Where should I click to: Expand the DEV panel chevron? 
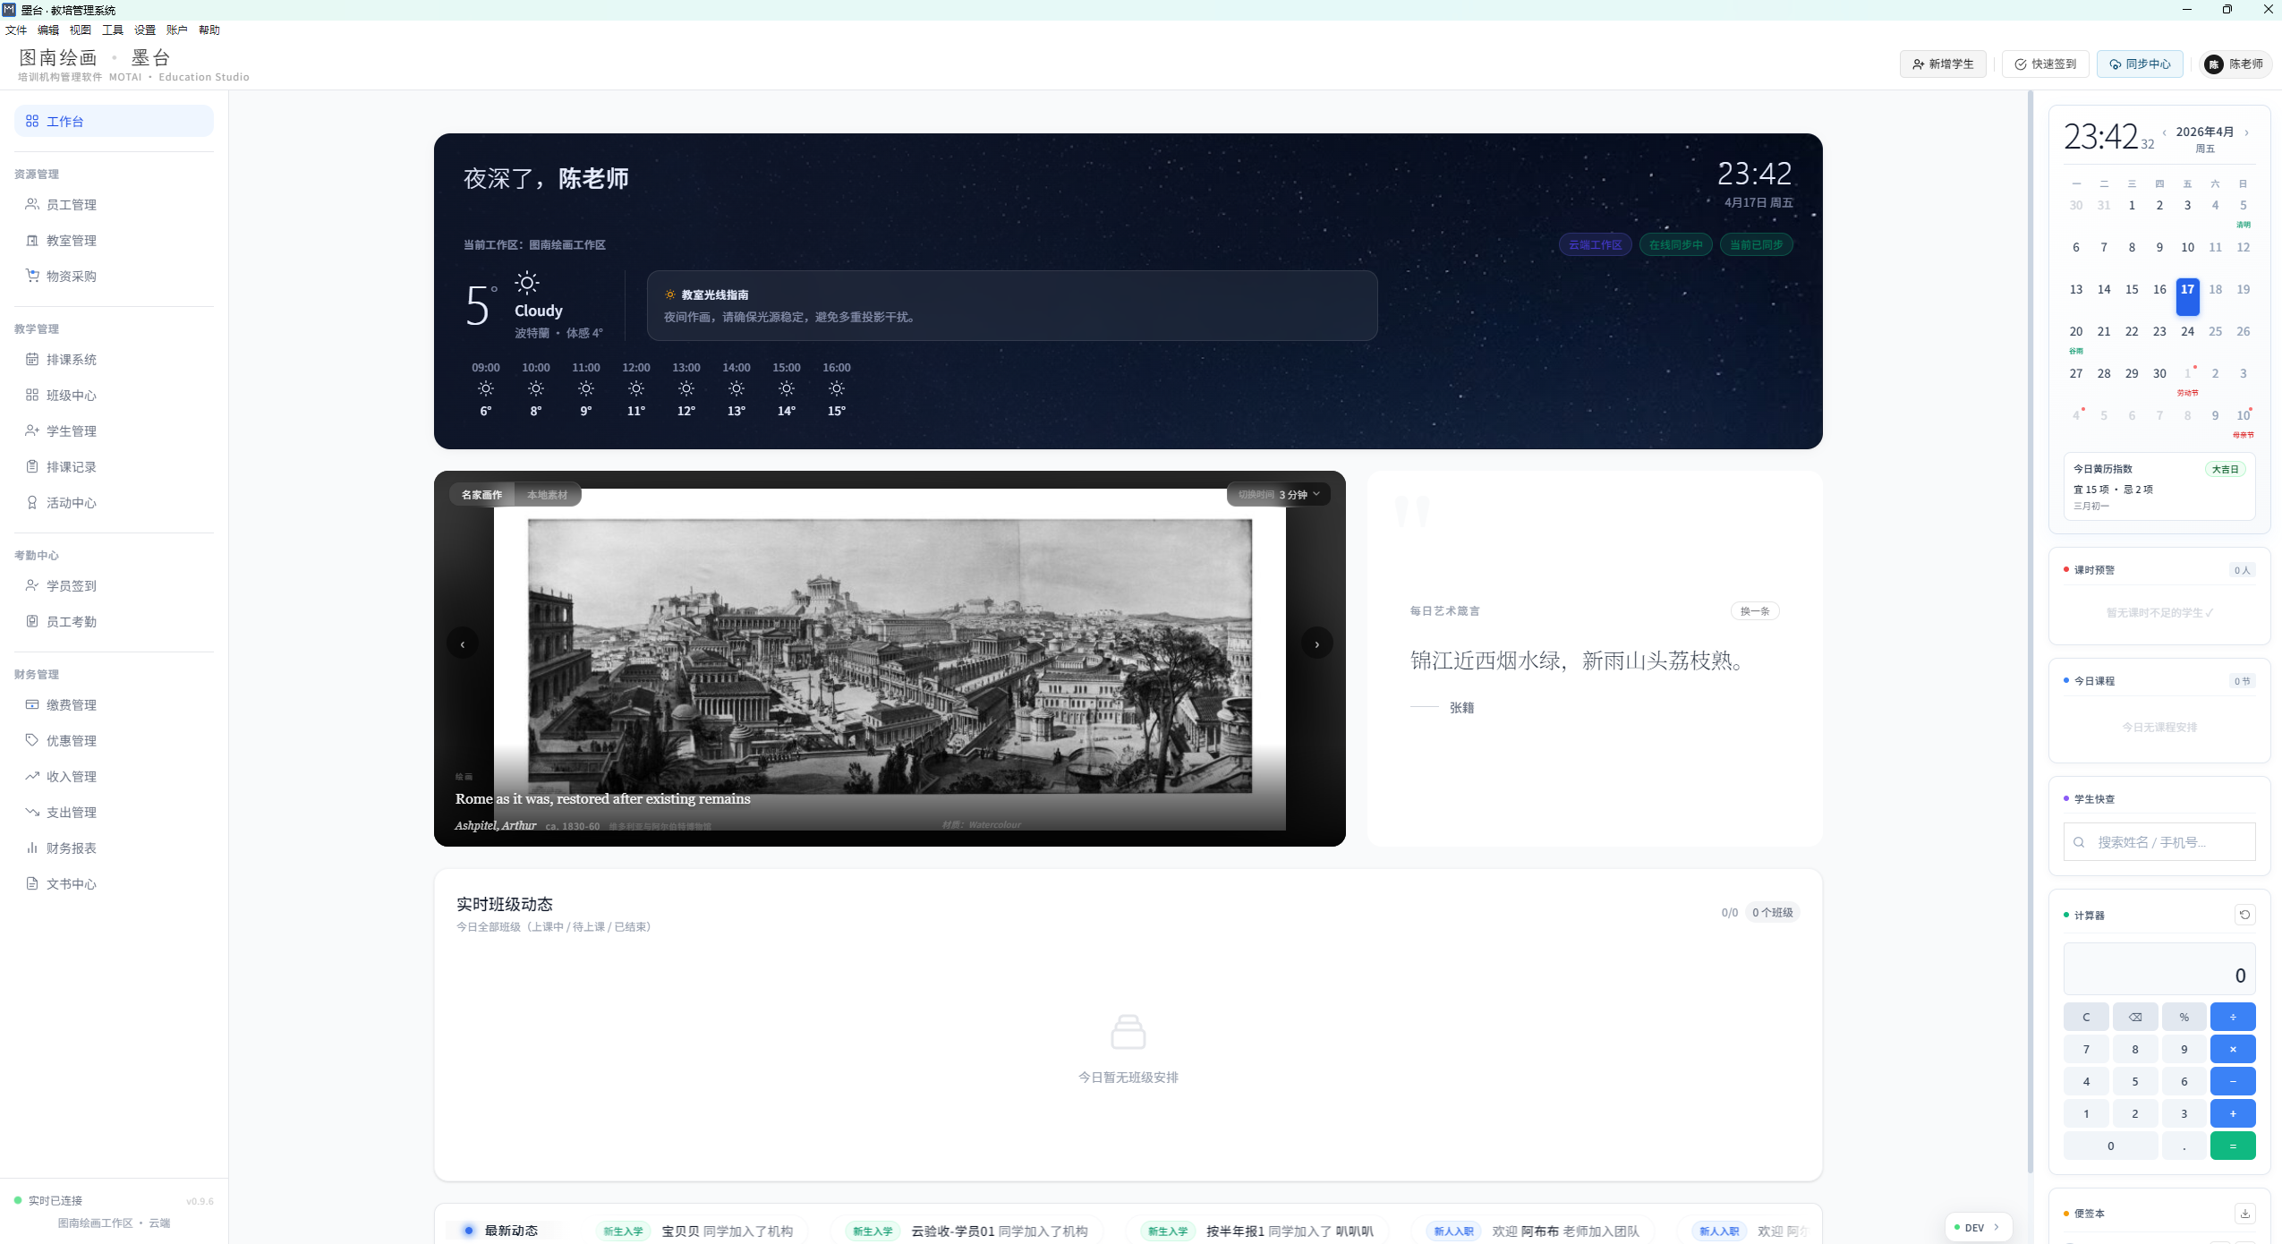[x=1997, y=1227]
